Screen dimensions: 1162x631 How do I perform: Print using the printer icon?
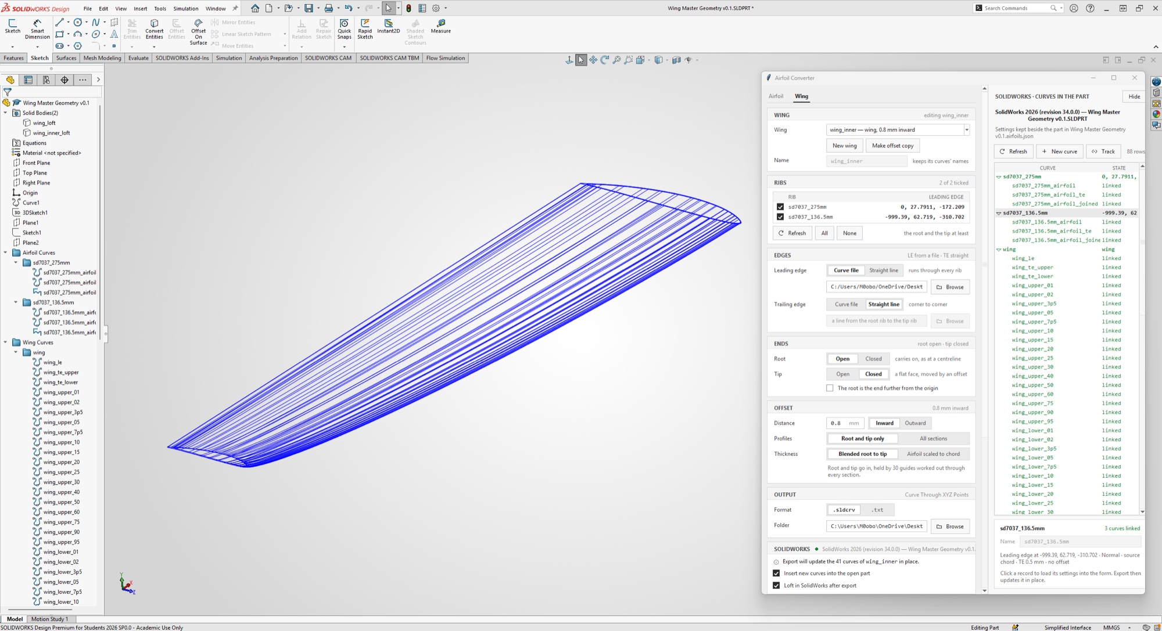click(x=328, y=8)
